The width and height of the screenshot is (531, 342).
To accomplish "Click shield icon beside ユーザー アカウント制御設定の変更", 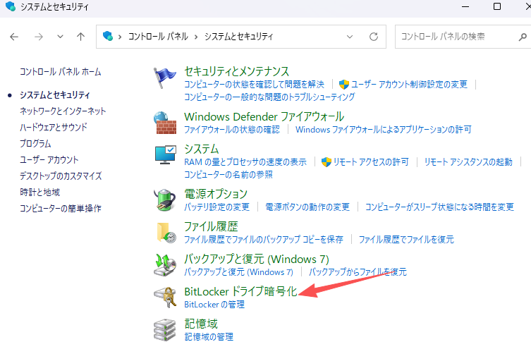I will (343, 85).
